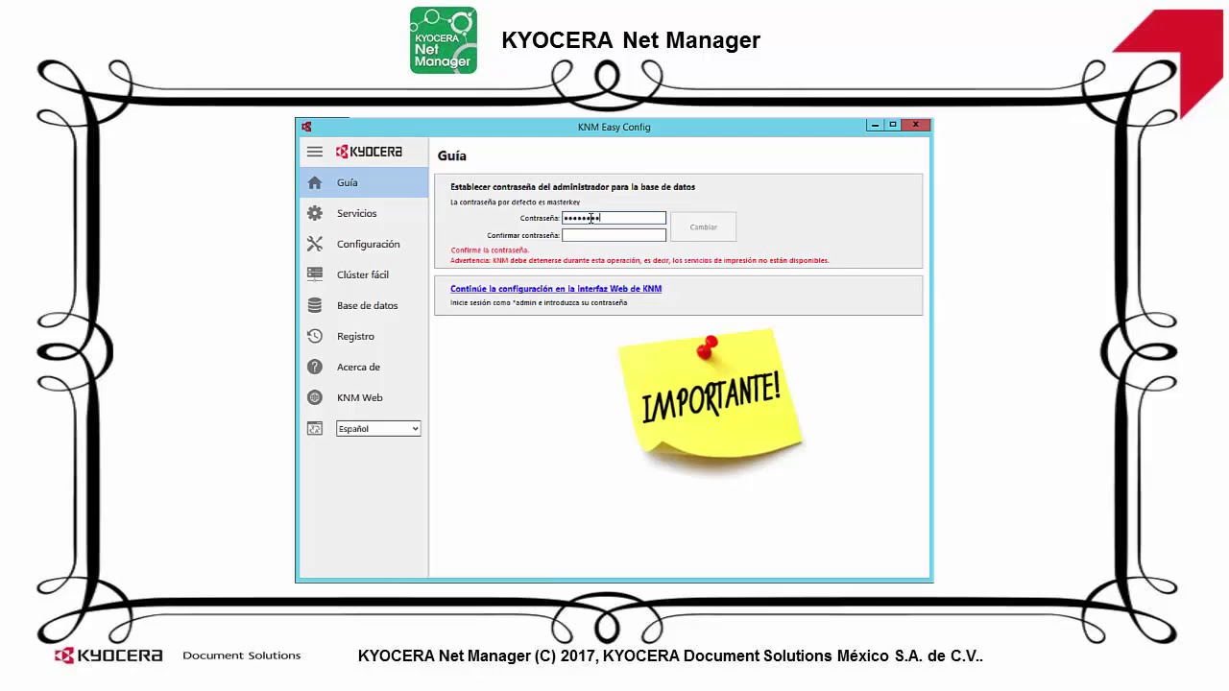1229x691 pixels.
Task: Click the Acerca de question icon
Action: point(315,367)
